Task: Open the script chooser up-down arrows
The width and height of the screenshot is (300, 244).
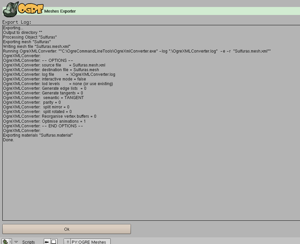Action: pyautogui.click(x=67, y=242)
